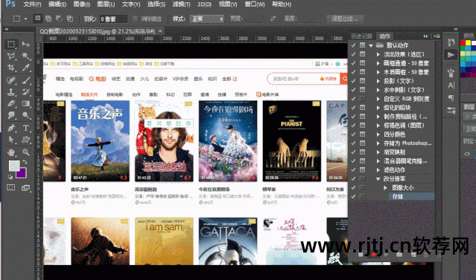This screenshot has width=476, height=280.
Task: Swap foreground and background colors
Action: tap(25, 162)
